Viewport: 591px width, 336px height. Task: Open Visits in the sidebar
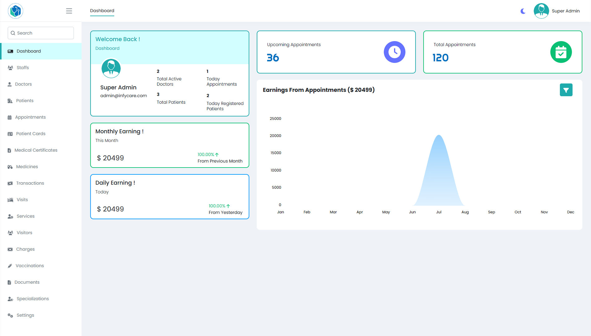(x=41, y=200)
